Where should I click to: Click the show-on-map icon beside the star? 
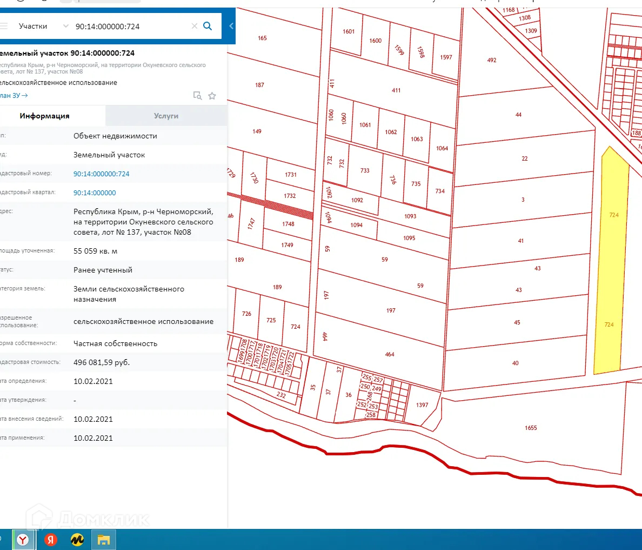(x=197, y=96)
